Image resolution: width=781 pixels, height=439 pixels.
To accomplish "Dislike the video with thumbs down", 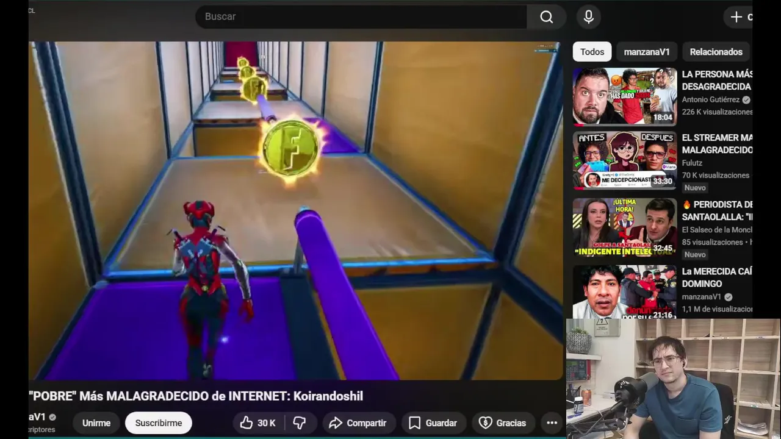I will (x=300, y=423).
